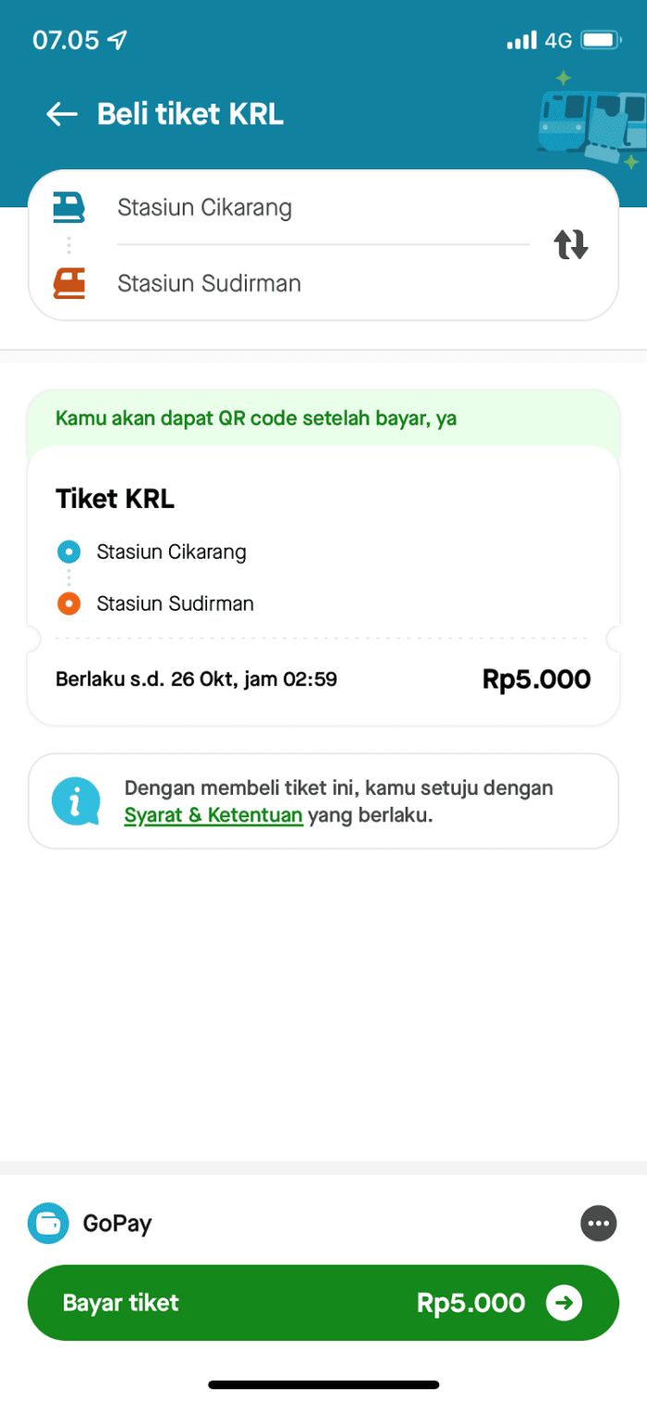Select the Stasiun Sudirman destination radio marker
647x1403 pixels.
(68, 602)
